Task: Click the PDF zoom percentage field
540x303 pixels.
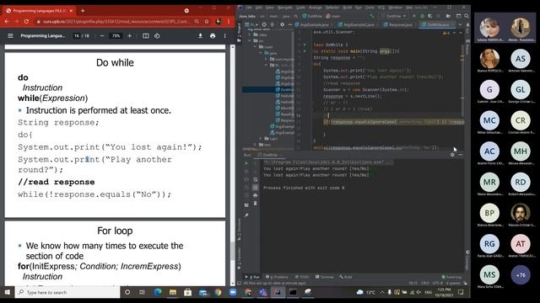Action: pyautogui.click(x=116, y=35)
